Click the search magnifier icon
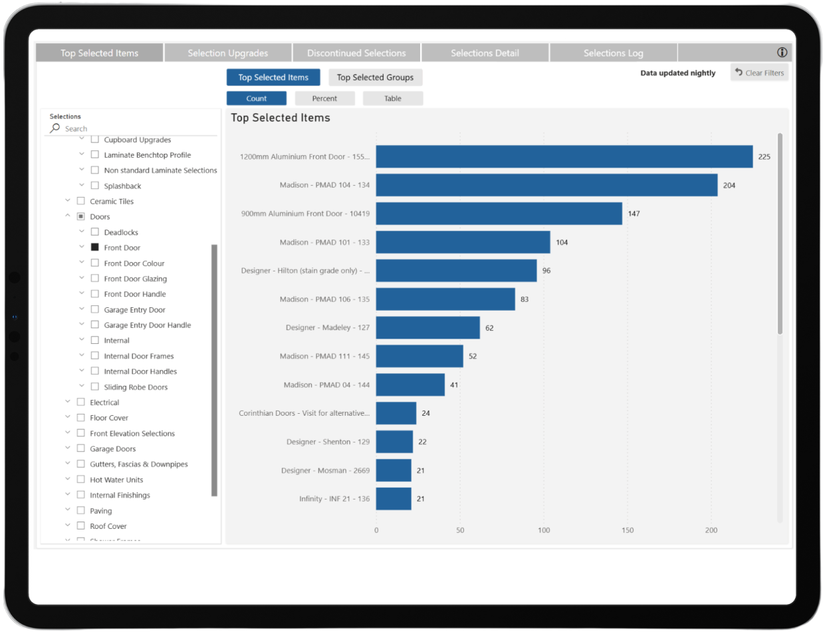Viewport: 823px width, 632px height. [x=54, y=128]
